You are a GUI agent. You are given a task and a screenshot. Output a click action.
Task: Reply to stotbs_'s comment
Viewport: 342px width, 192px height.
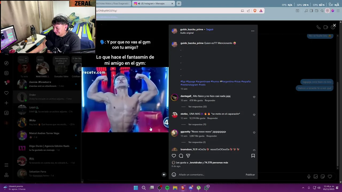(213, 118)
